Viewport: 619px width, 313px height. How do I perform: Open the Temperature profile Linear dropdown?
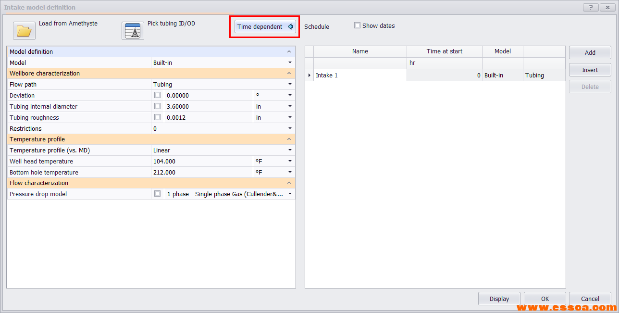290,150
